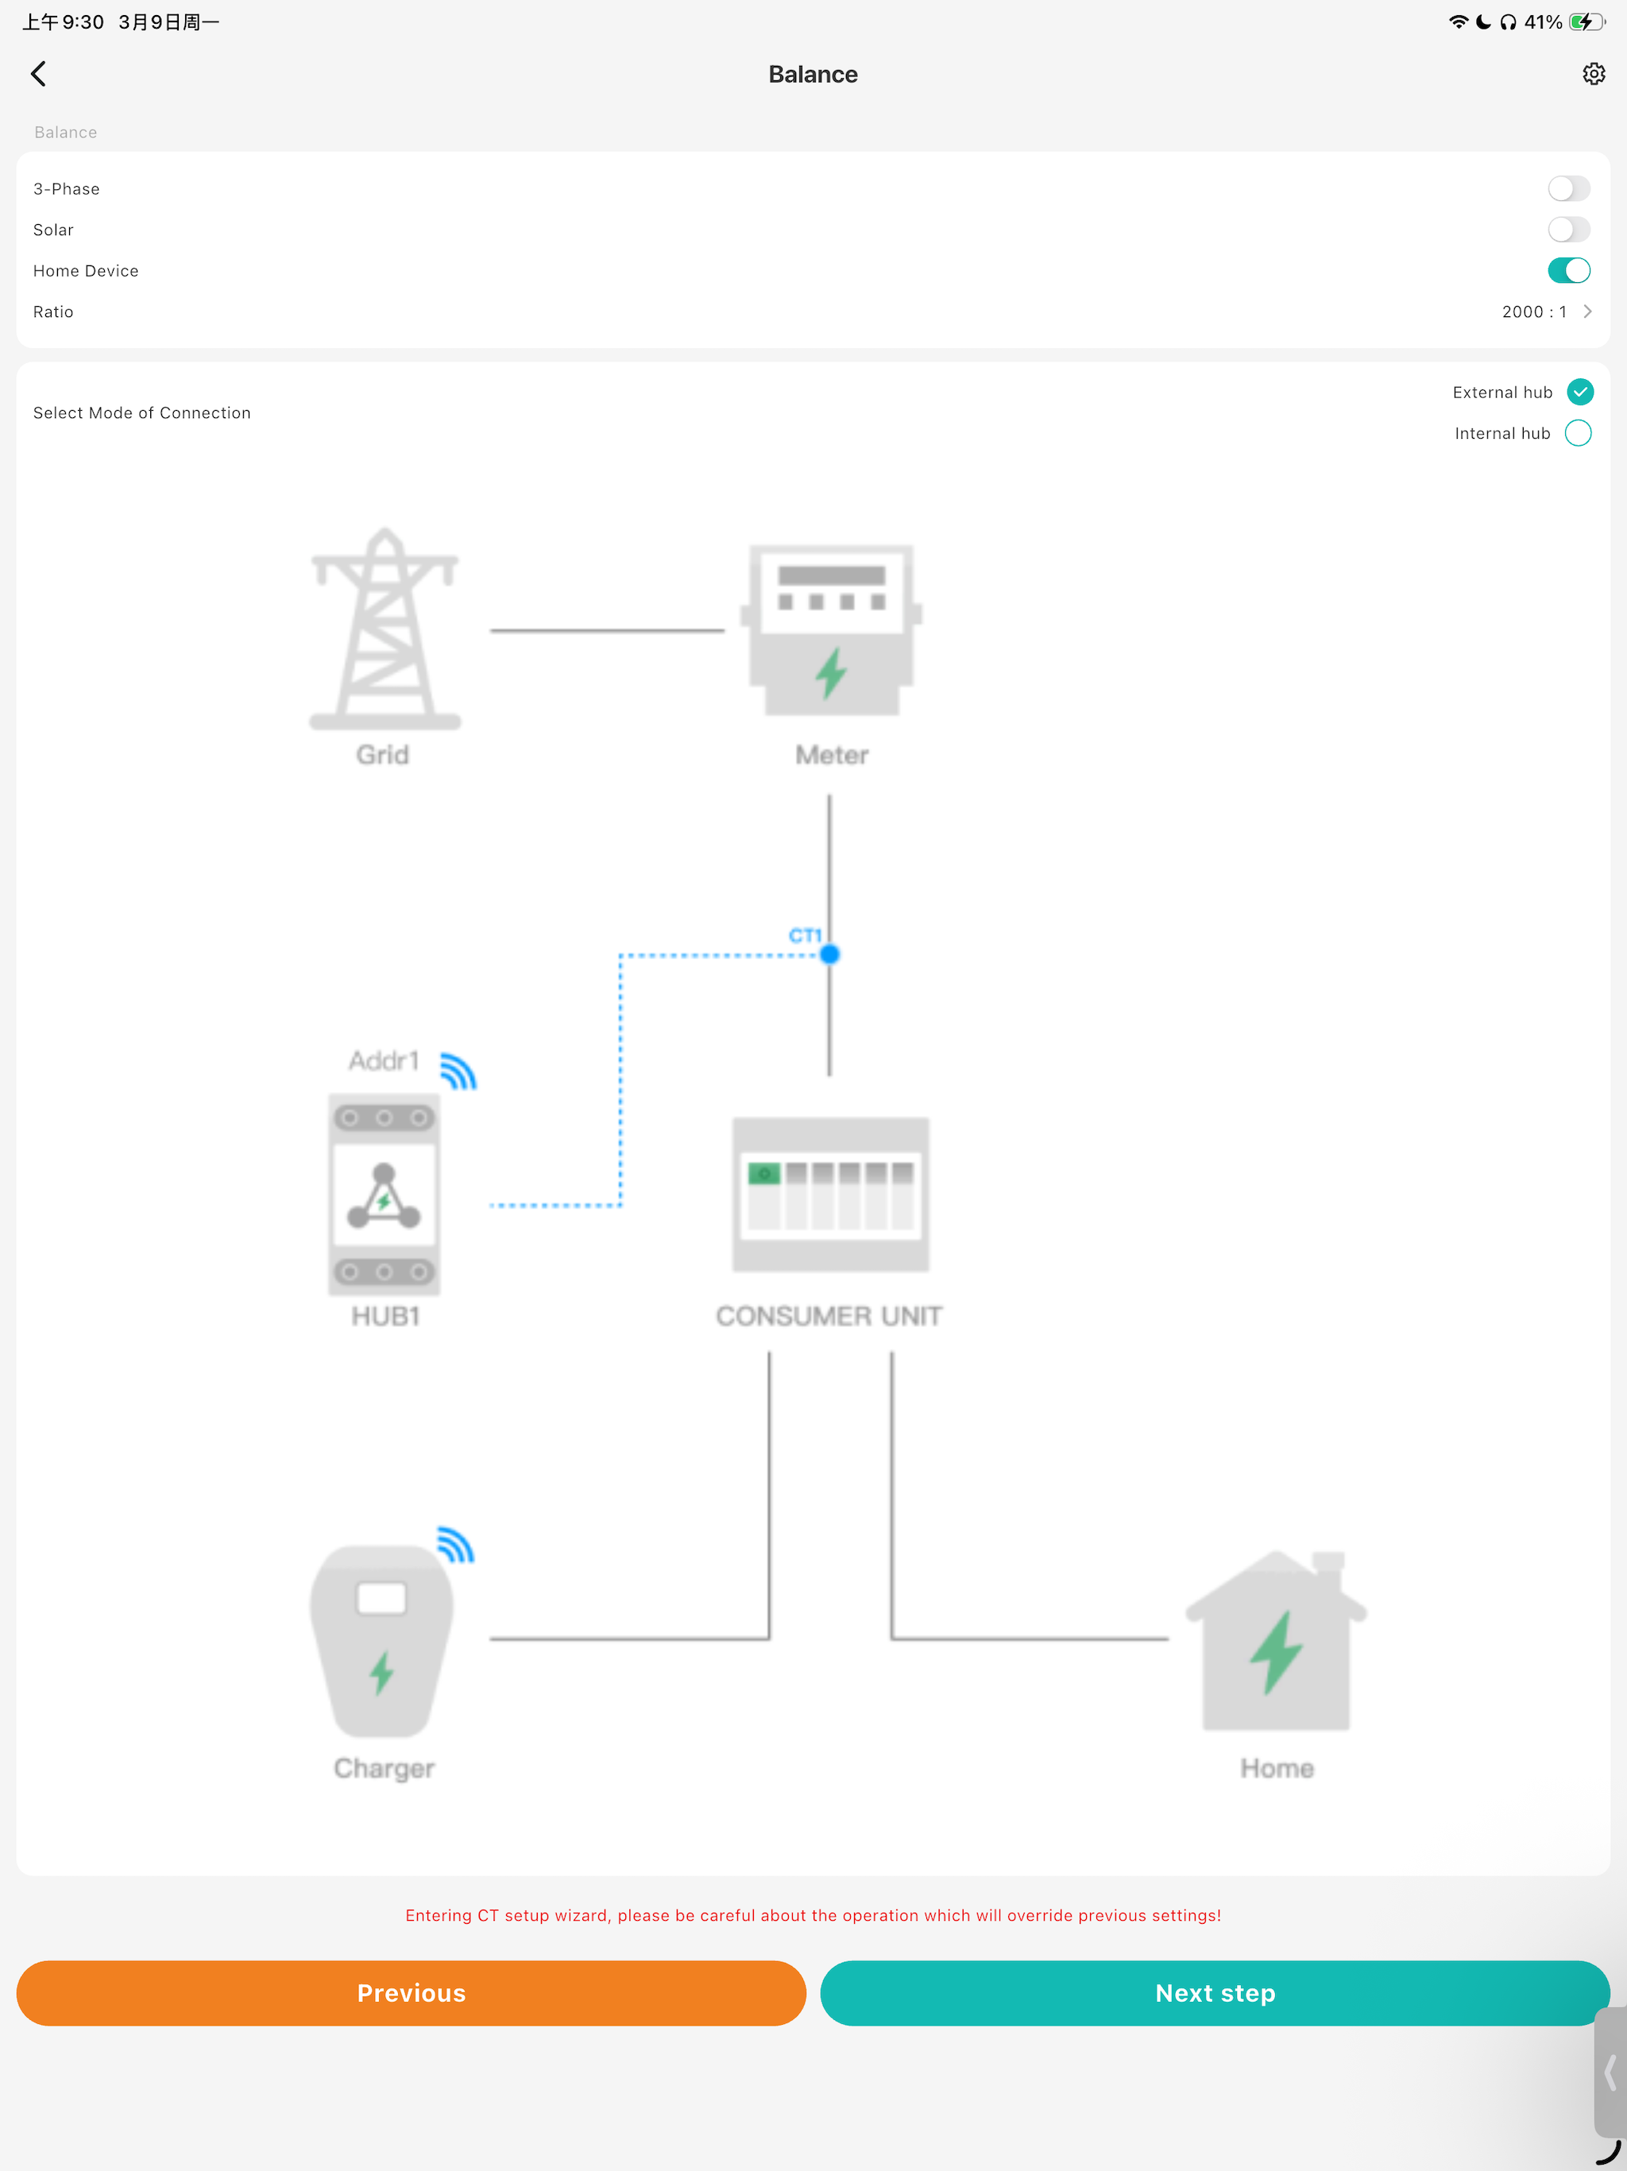Image resolution: width=1627 pixels, height=2171 pixels.
Task: Open settings via the gear icon
Action: (1593, 74)
